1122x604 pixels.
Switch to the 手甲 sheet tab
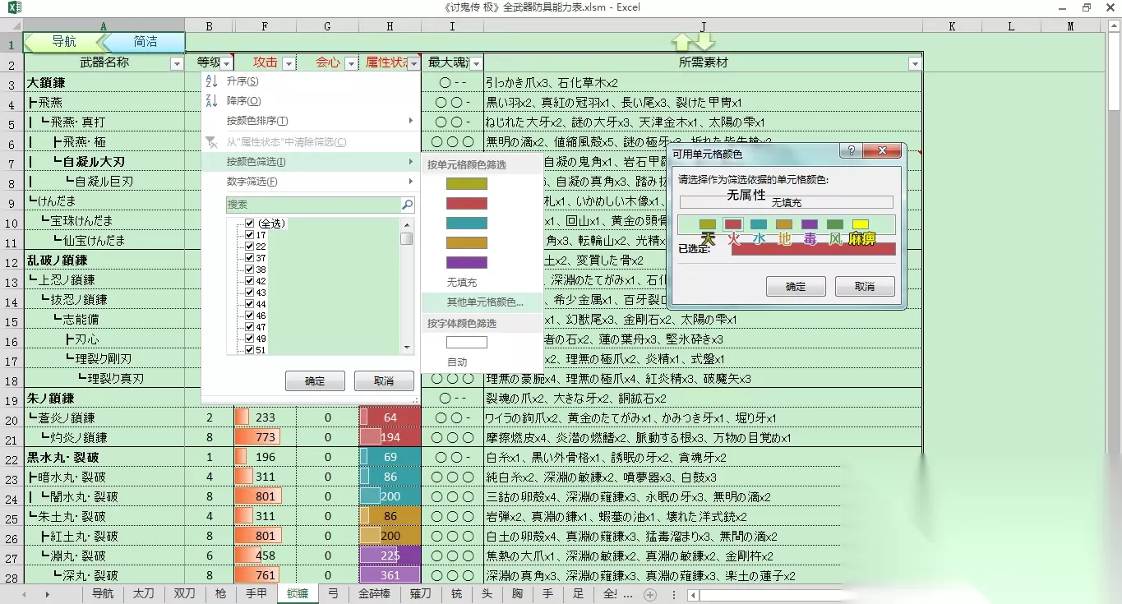(256, 594)
